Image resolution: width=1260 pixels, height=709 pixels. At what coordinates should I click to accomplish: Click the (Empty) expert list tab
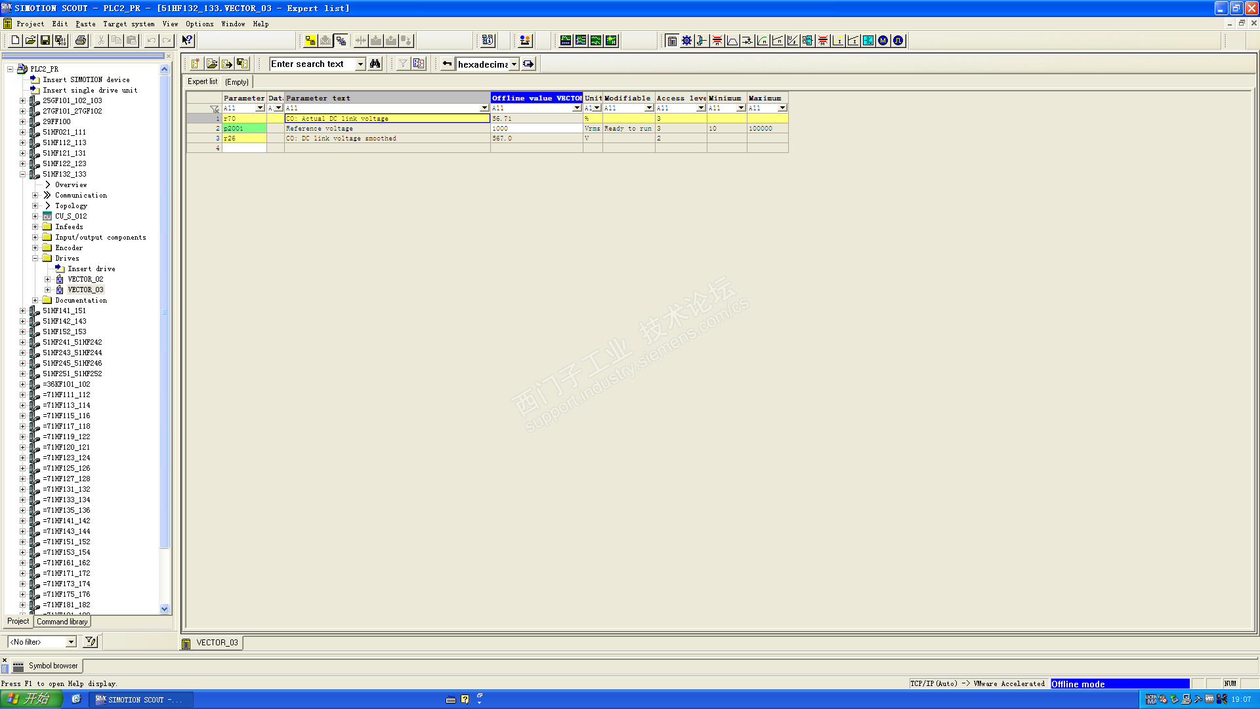click(236, 81)
